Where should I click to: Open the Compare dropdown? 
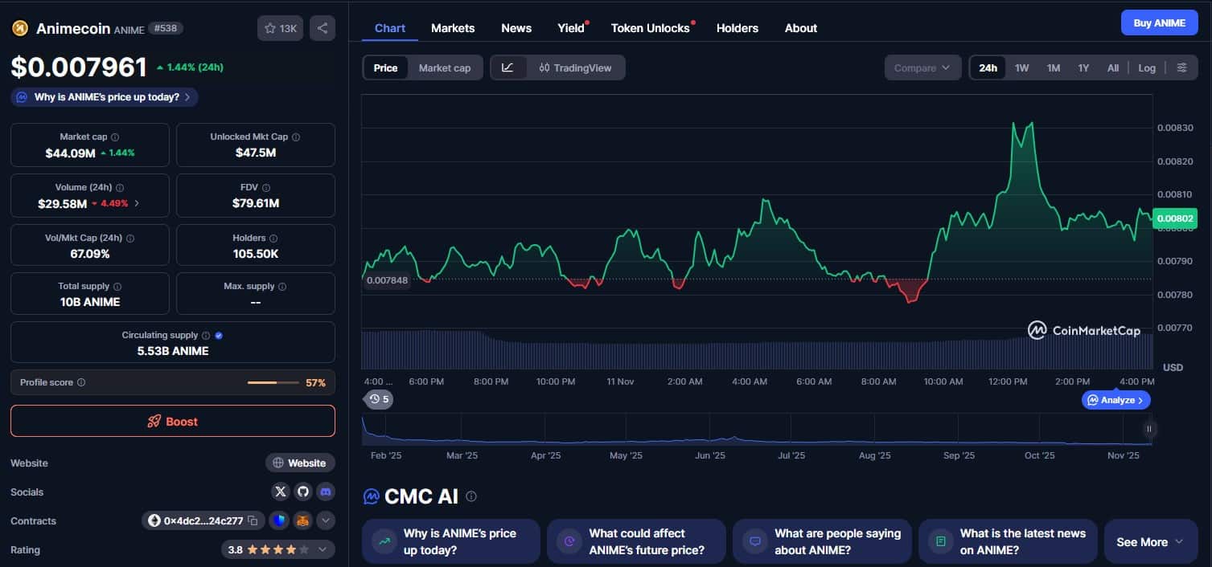tap(922, 67)
